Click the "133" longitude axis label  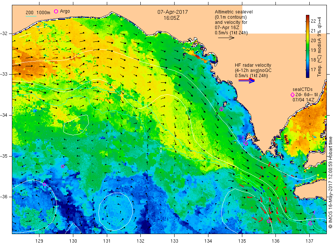point(174,241)
